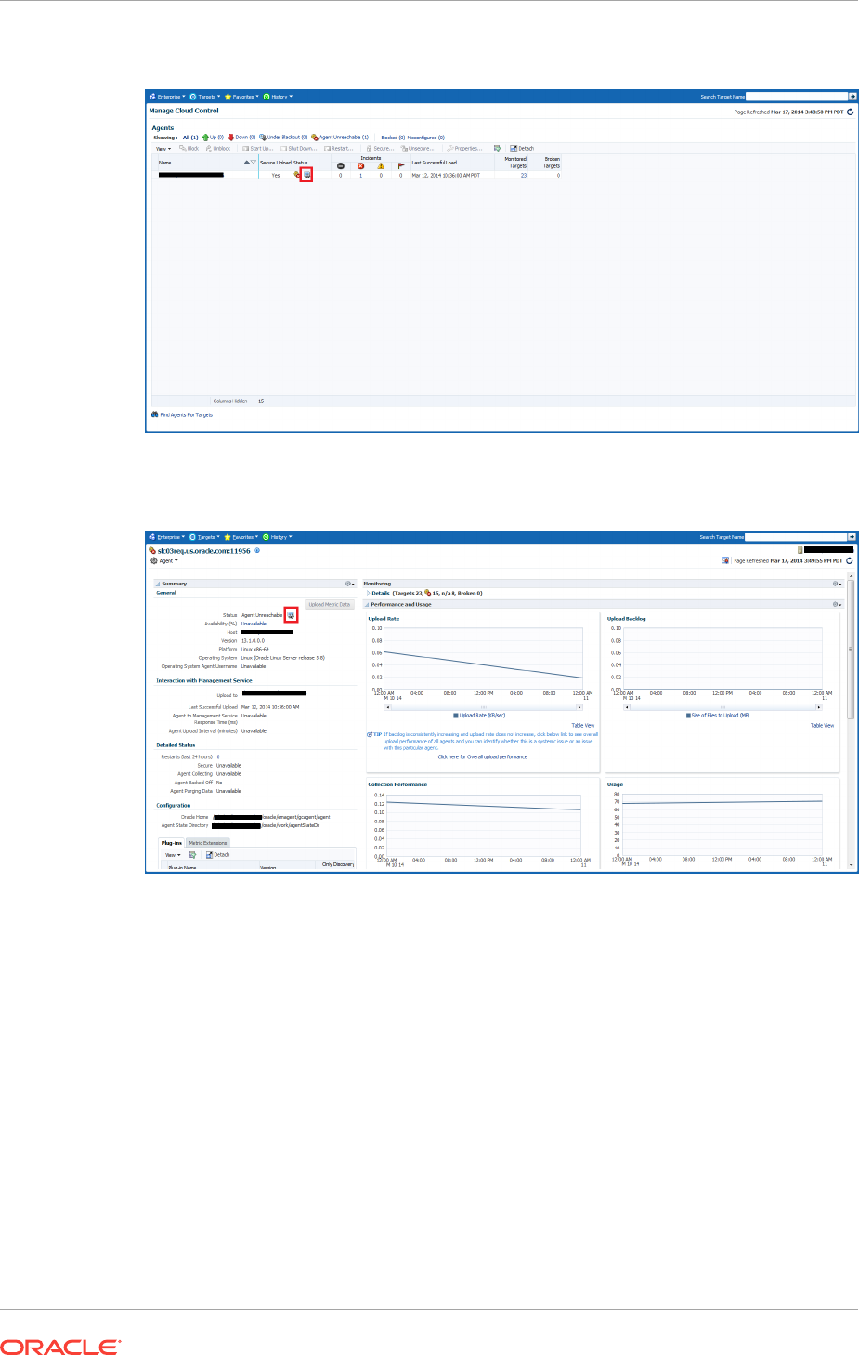Click Block button in Agents toolbar
Screen dimensions: 859x1355
pyautogui.click(x=189, y=149)
